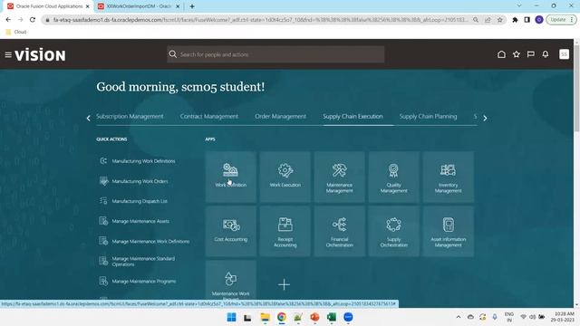
Task: Open Excel from the taskbar
Action: 332,317
